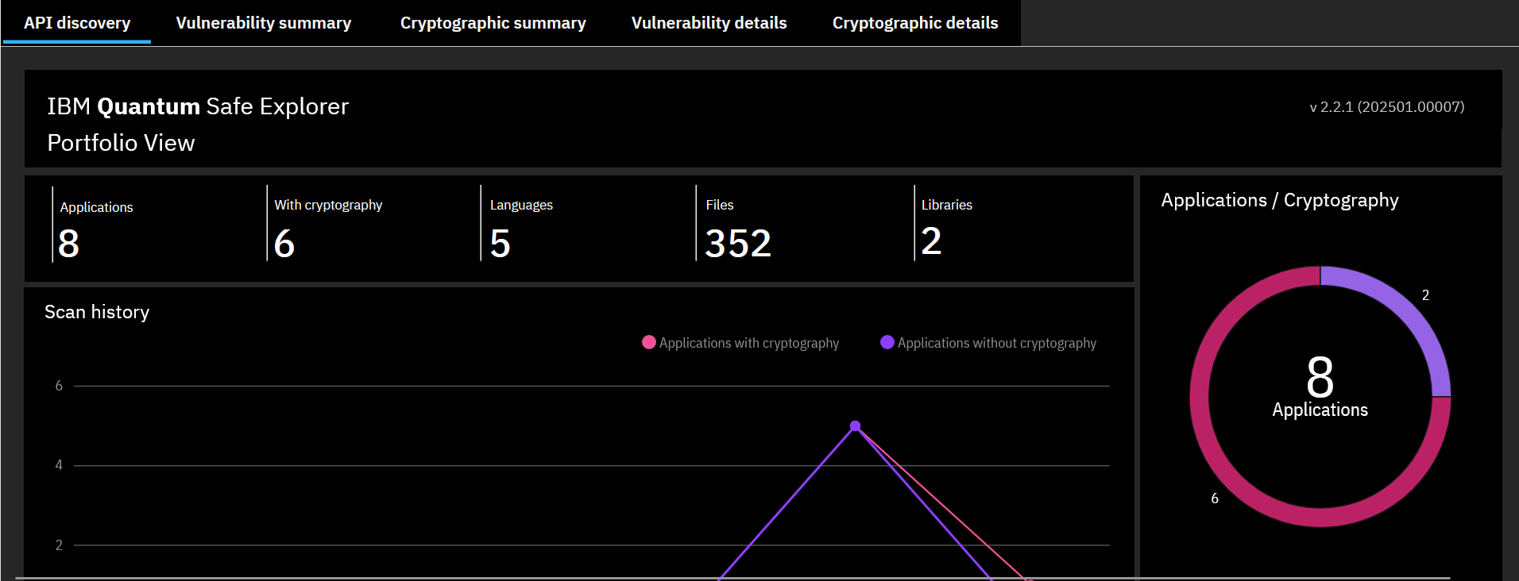This screenshot has width=1519, height=581.
Task: Click the horizontal scrollbar at the bottom
Action: tap(731, 578)
